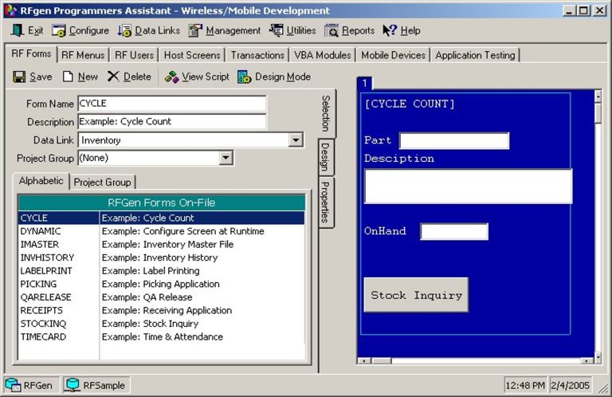
Task: Open Data Links from the toolbar
Action: coord(124,31)
